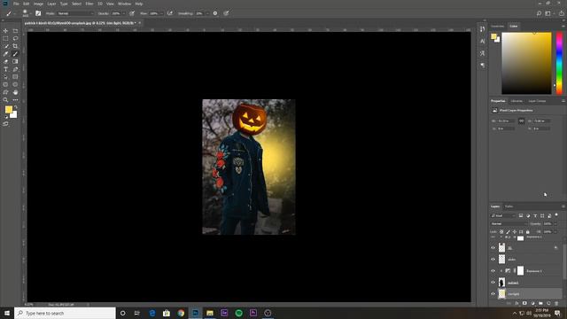This screenshot has height=319, width=567.
Task: Click the 'subject' layer thumbnail
Action: click(501, 282)
